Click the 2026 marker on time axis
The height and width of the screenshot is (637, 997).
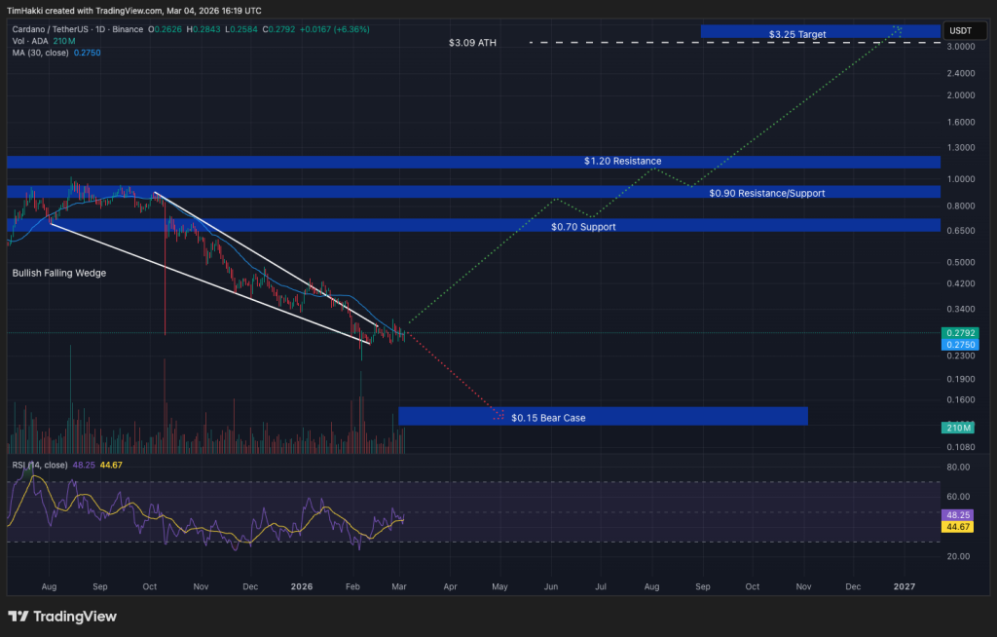tap(302, 587)
